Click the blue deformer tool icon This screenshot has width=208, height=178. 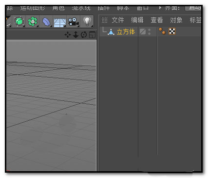46,21
